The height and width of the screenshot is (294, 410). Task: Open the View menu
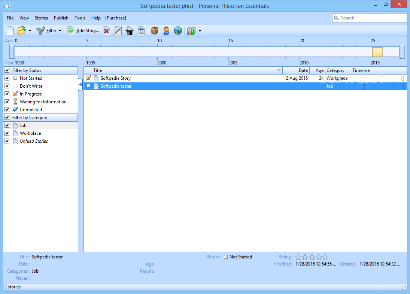[24, 18]
